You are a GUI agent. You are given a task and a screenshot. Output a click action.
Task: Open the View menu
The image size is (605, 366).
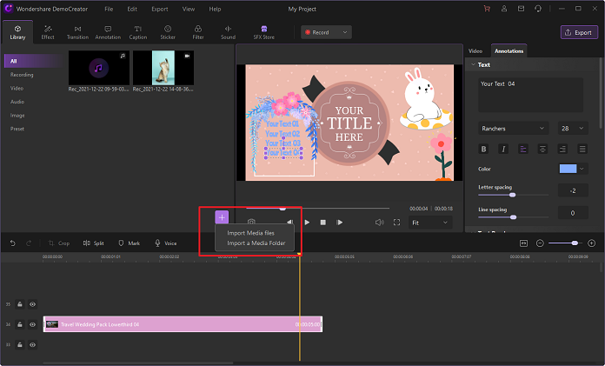[189, 9]
